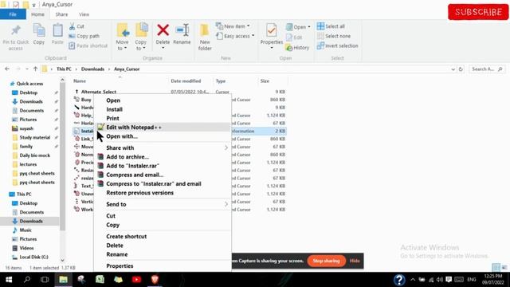Image resolution: width=510 pixels, height=287 pixels.
Task: Click the search box field
Action: (x=487, y=69)
